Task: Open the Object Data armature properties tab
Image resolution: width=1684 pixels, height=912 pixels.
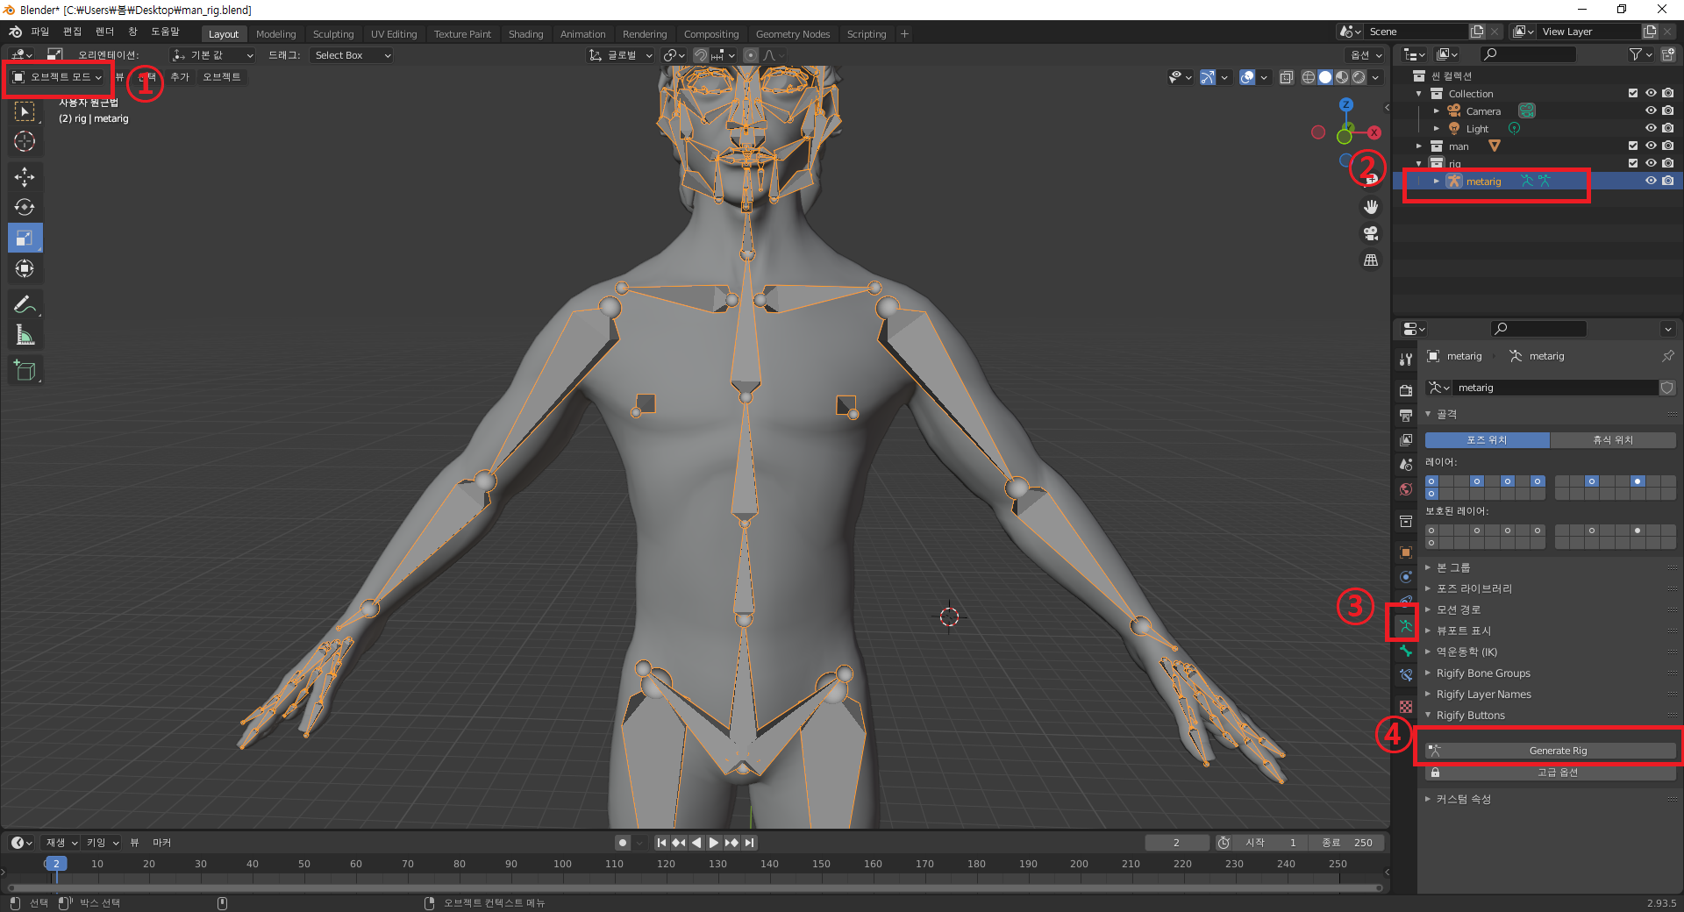Action: click(x=1406, y=626)
